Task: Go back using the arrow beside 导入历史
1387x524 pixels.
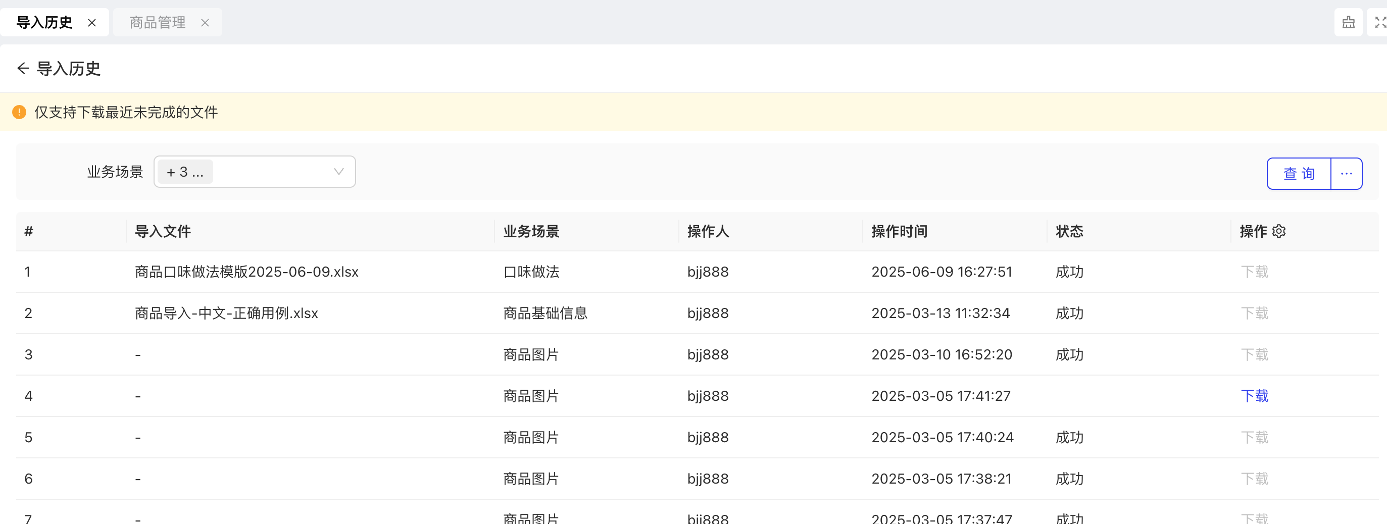Action: click(23, 68)
